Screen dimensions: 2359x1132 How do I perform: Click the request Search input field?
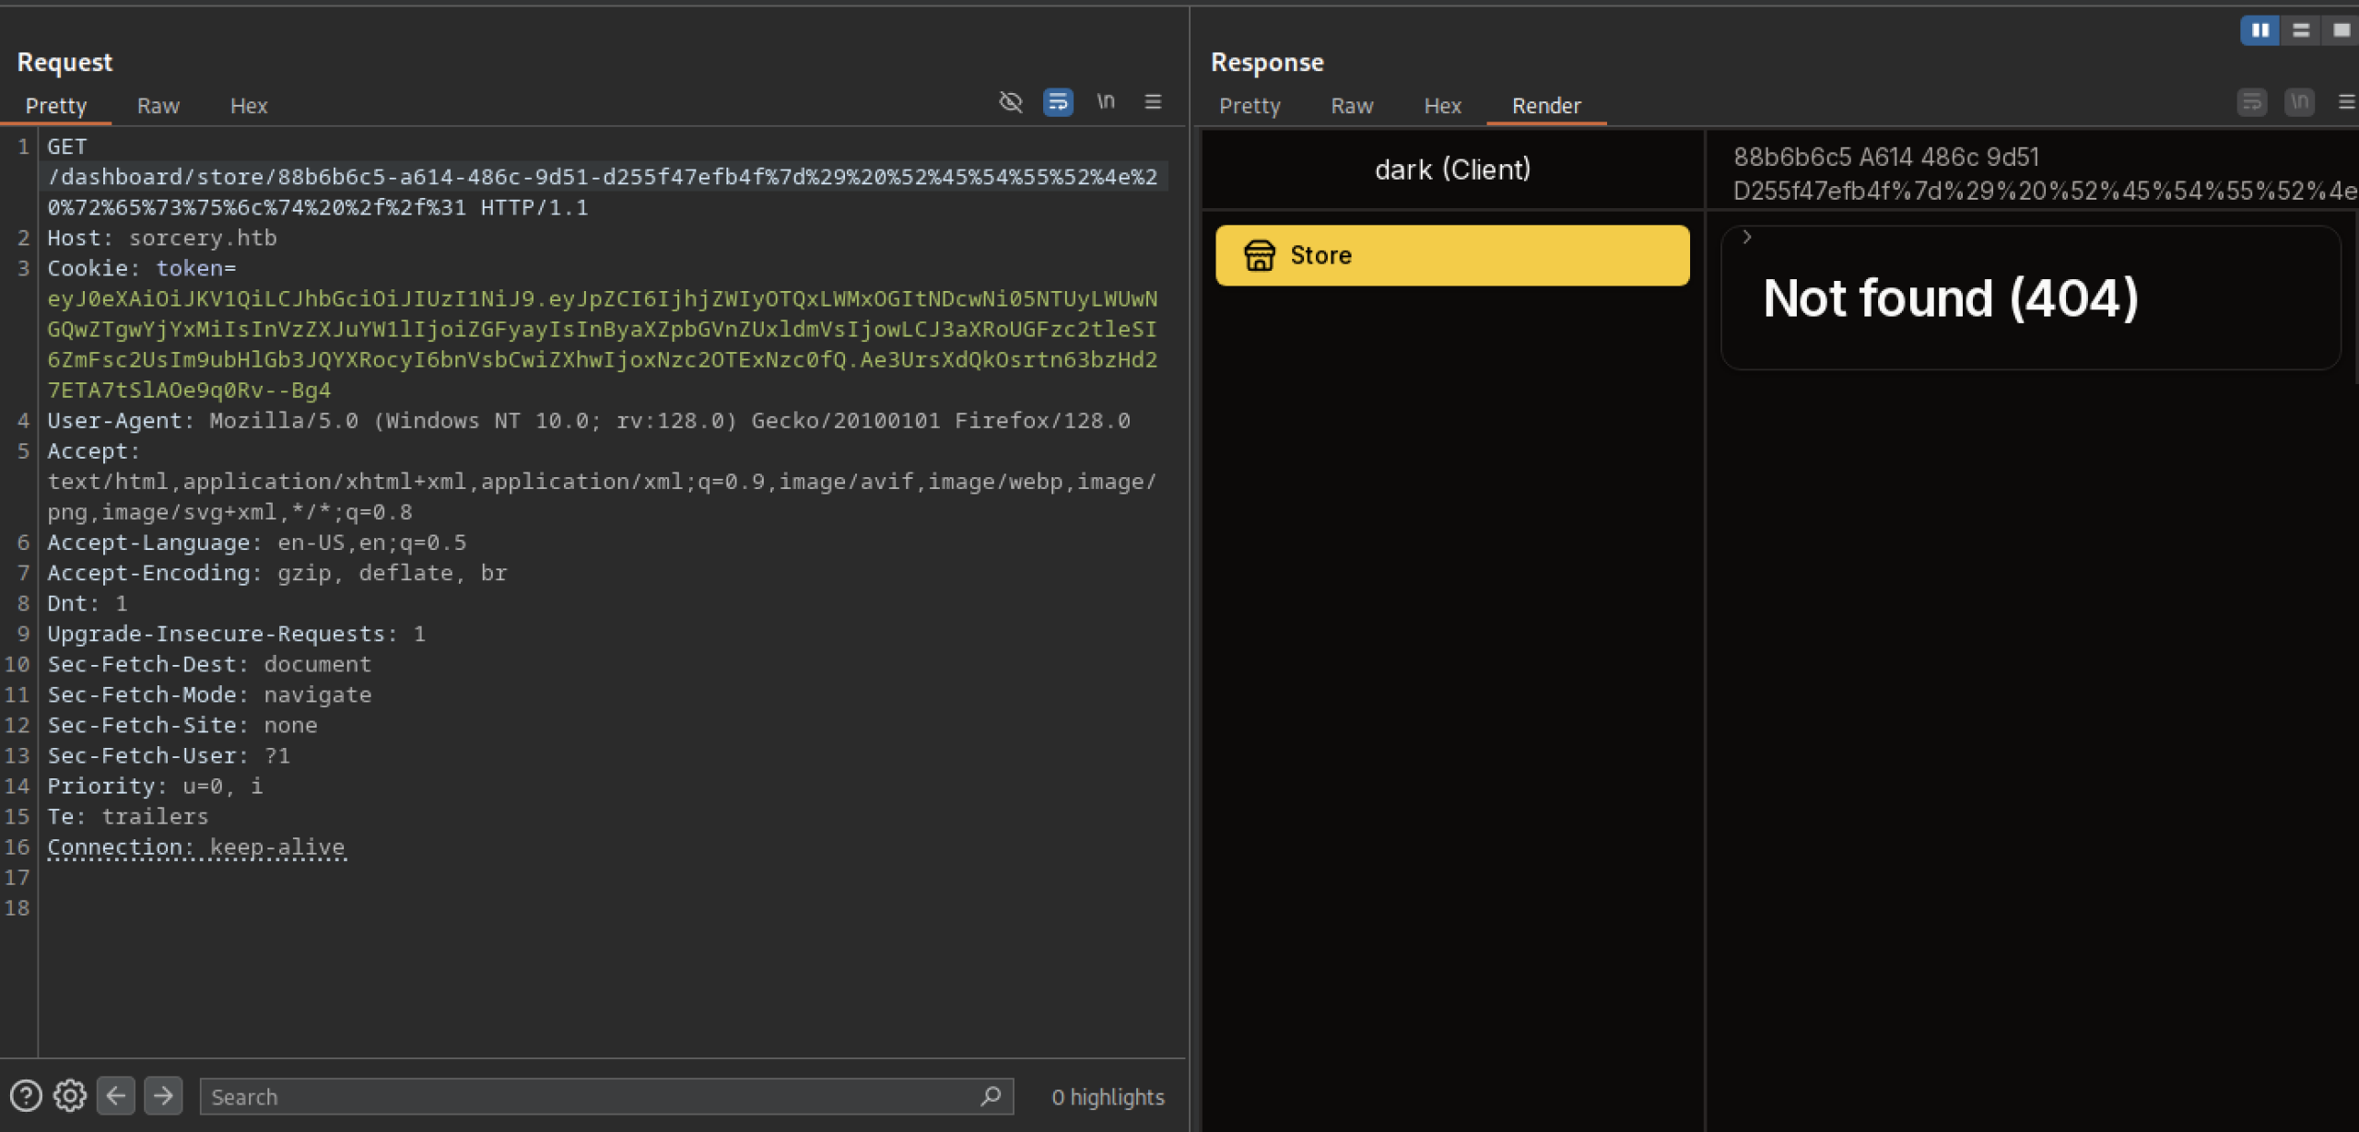[590, 1097]
